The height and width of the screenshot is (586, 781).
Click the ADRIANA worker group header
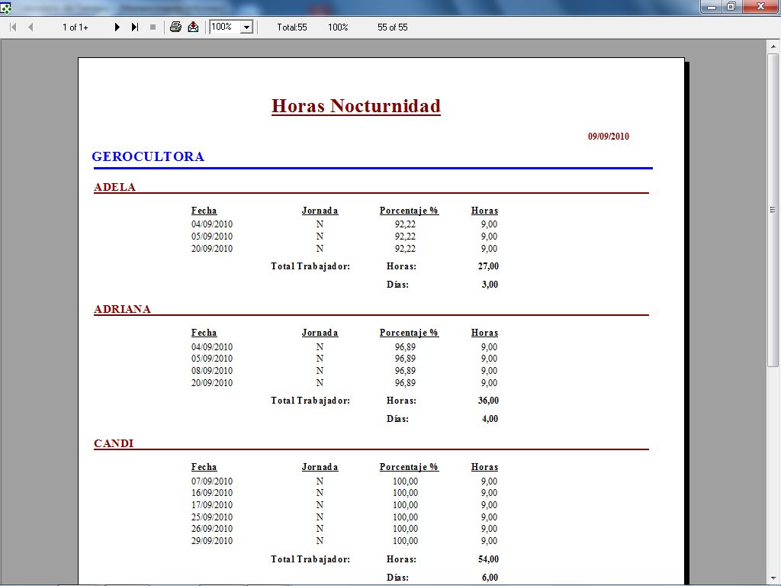click(122, 309)
